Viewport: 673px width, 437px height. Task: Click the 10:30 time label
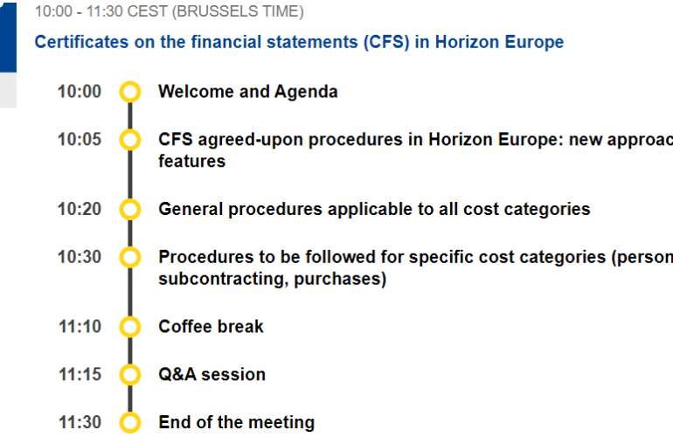(x=80, y=257)
